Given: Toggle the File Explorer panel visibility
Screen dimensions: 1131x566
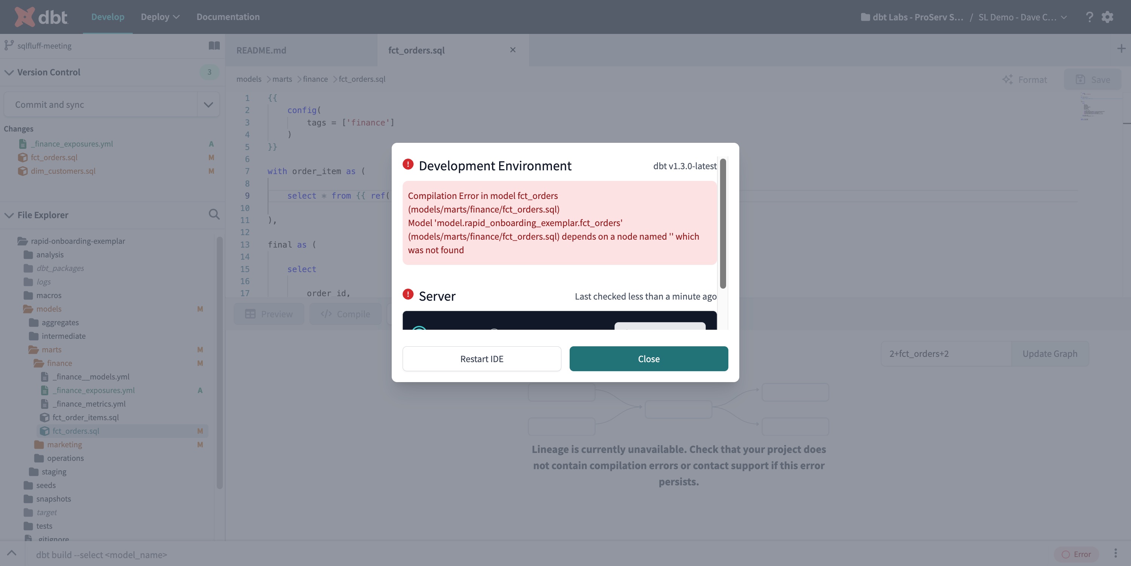Looking at the screenshot, I should (x=8, y=215).
